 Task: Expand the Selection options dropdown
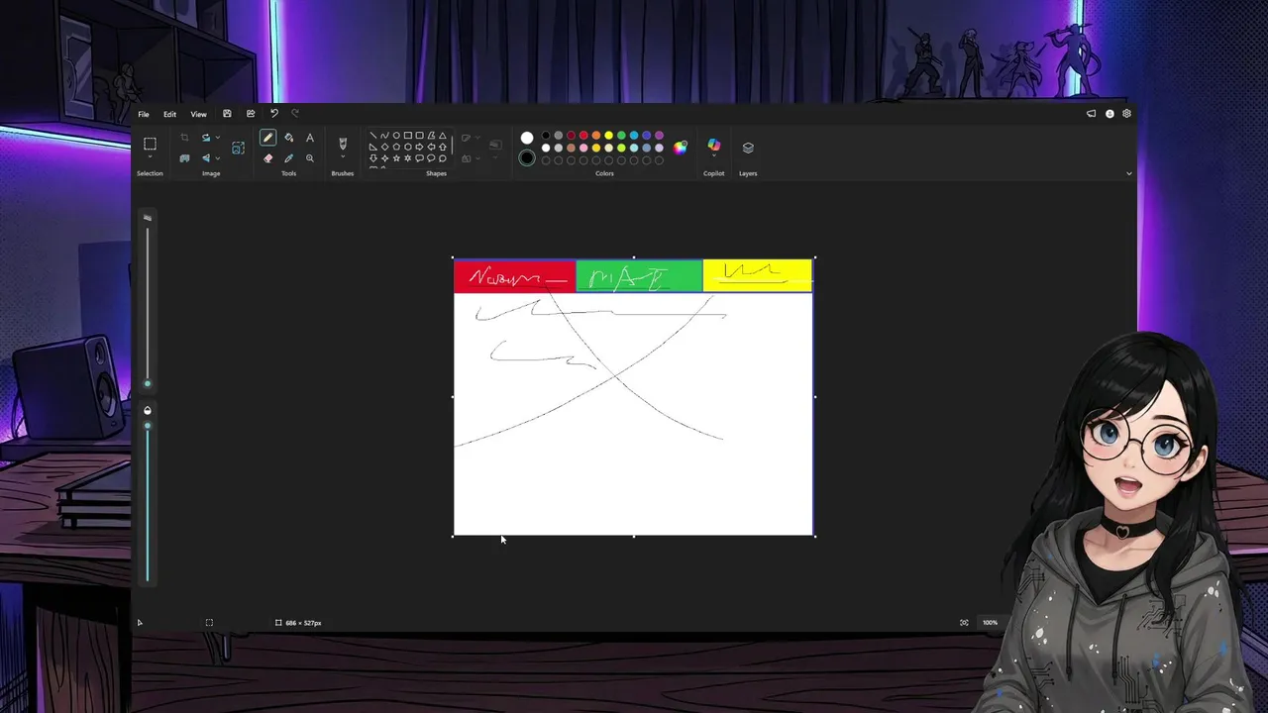[x=150, y=156]
